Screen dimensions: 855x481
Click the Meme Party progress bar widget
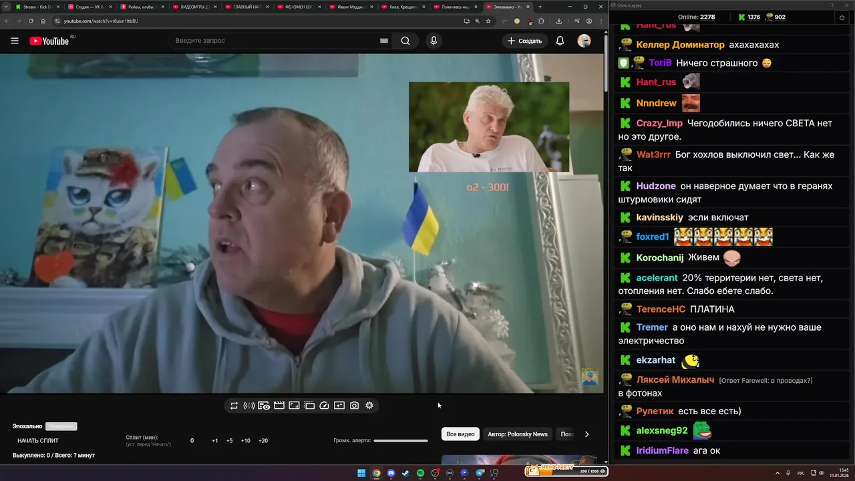566,470
